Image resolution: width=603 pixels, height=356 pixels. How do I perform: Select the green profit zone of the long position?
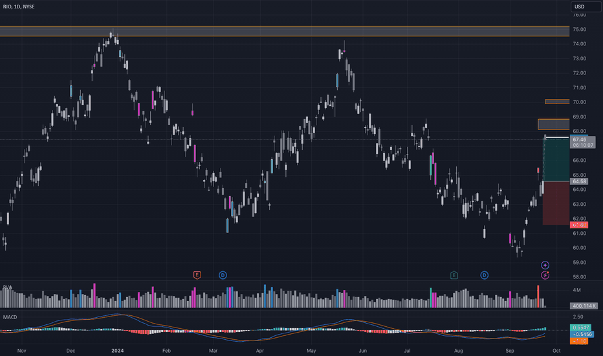(x=556, y=159)
